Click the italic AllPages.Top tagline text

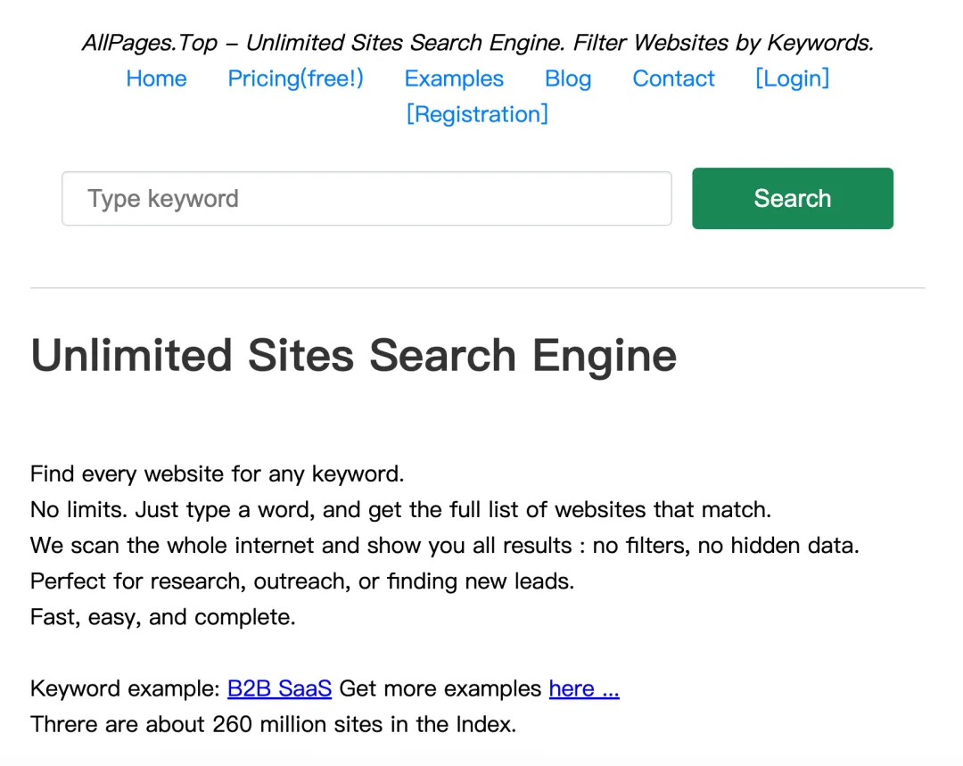click(477, 43)
